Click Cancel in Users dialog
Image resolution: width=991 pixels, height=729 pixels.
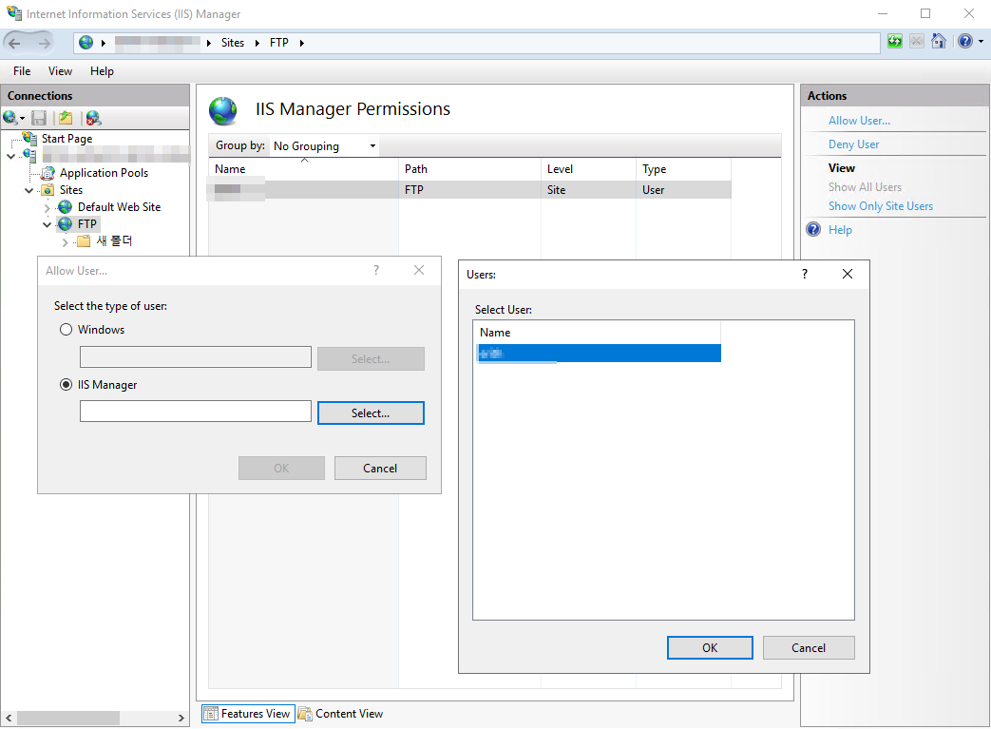(x=809, y=647)
